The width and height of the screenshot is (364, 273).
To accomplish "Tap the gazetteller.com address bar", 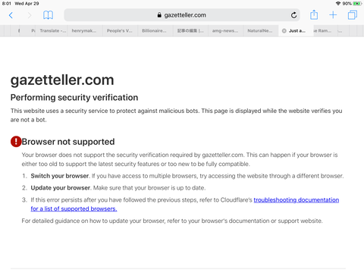I will pyautogui.click(x=182, y=15).
